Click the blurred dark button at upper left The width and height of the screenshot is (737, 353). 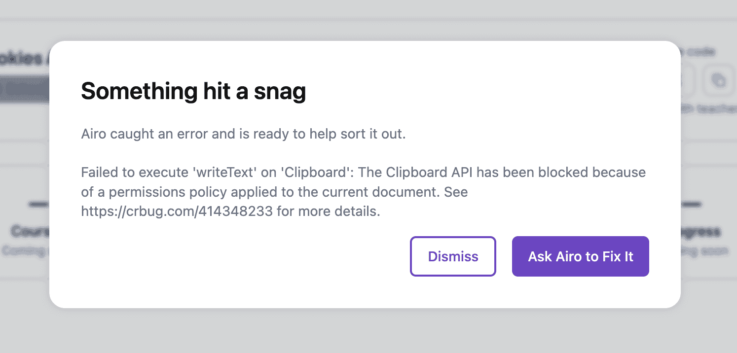25,89
